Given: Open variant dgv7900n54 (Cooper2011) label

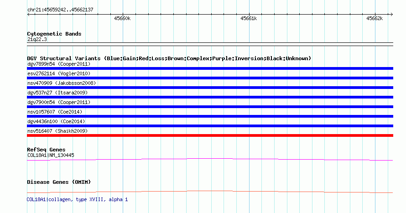Looking at the screenshot, I should 59,102.
